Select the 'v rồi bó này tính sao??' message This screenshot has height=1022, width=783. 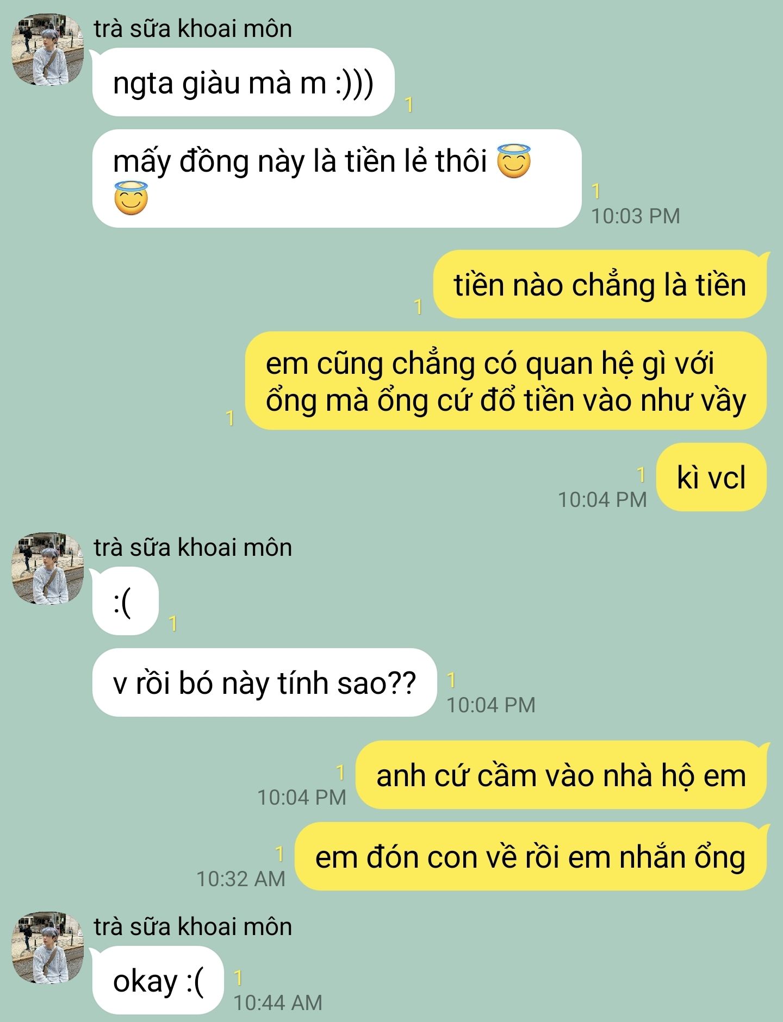pos(265,682)
